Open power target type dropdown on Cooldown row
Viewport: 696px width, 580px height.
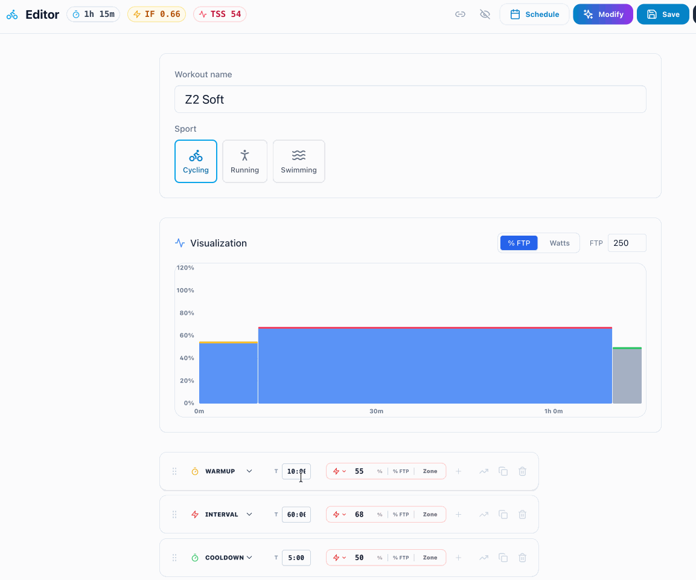pos(339,558)
